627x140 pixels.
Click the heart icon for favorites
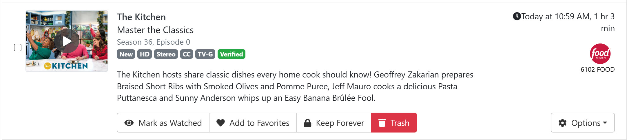[220, 123]
